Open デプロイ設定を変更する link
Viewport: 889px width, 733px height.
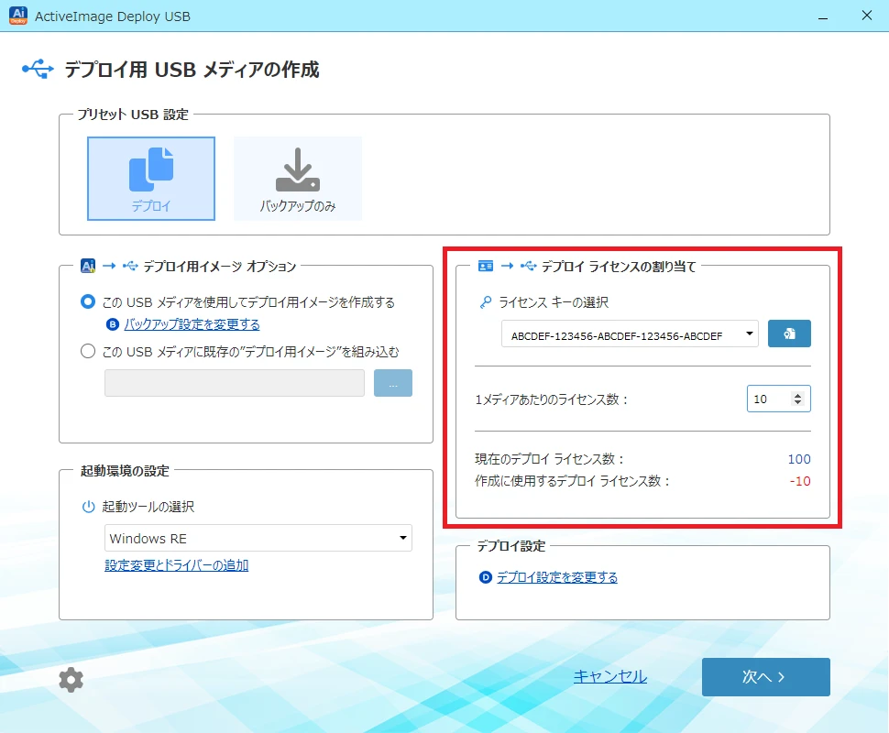tap(557, 577)
